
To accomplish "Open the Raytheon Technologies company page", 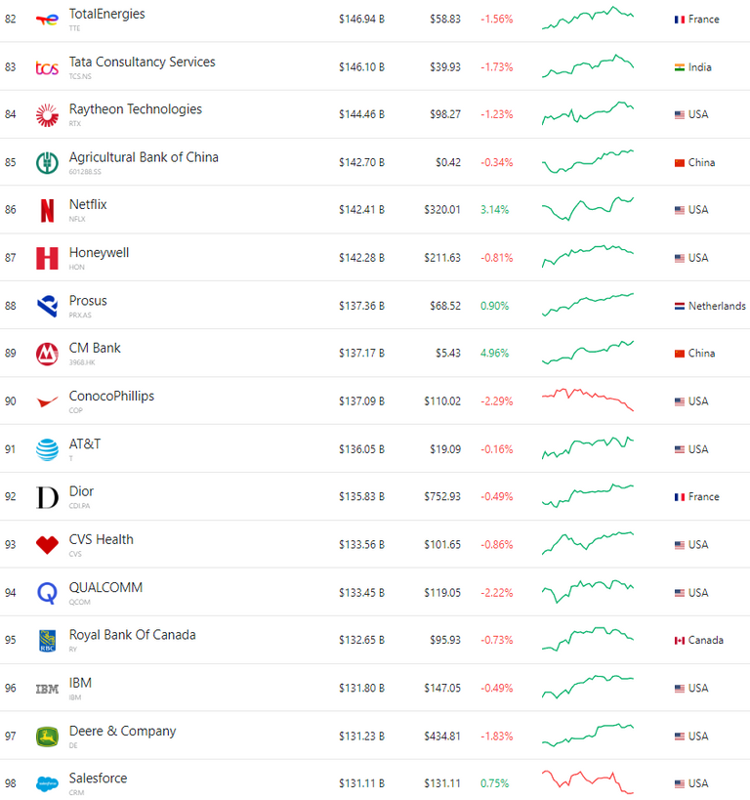I will [x=135, y=109].
